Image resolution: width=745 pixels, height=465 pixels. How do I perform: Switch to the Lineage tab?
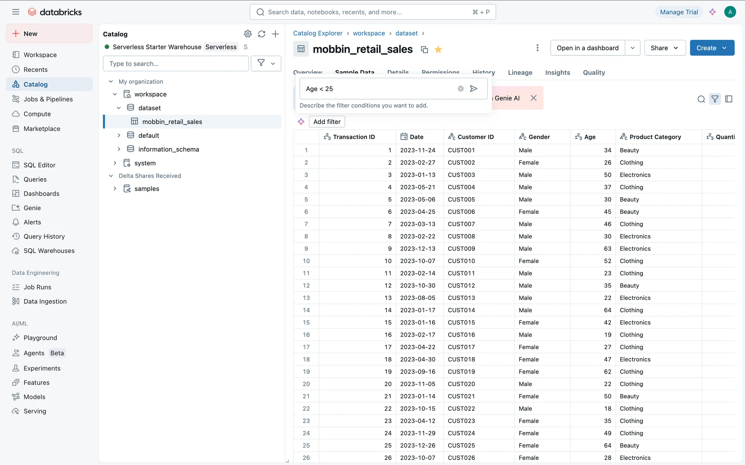520,72
